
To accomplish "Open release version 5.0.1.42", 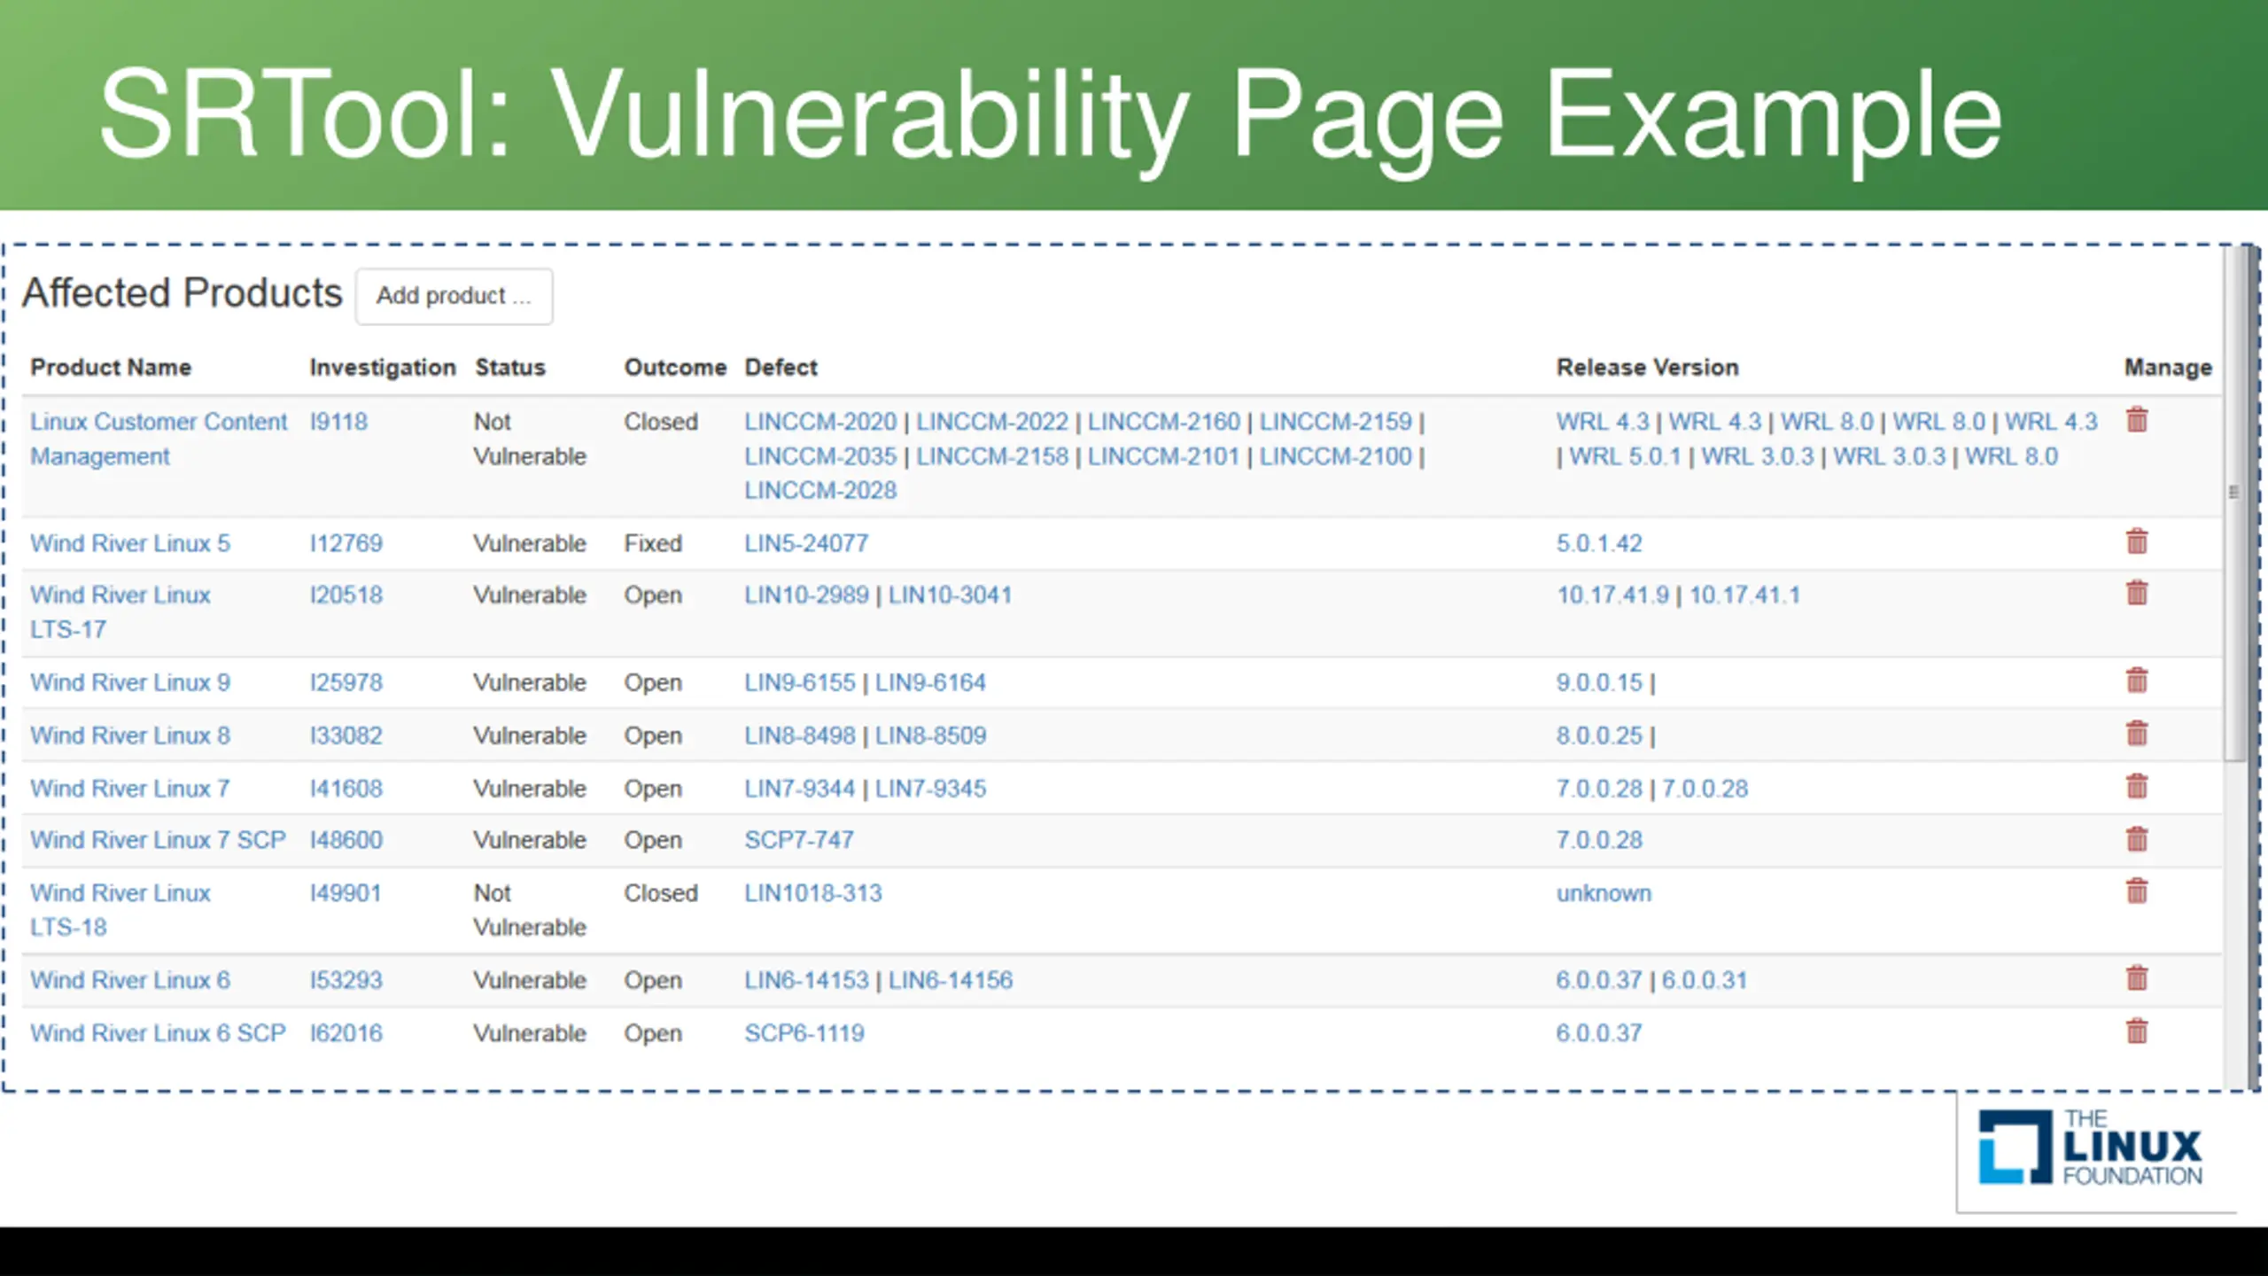I will click(1599, 543).
